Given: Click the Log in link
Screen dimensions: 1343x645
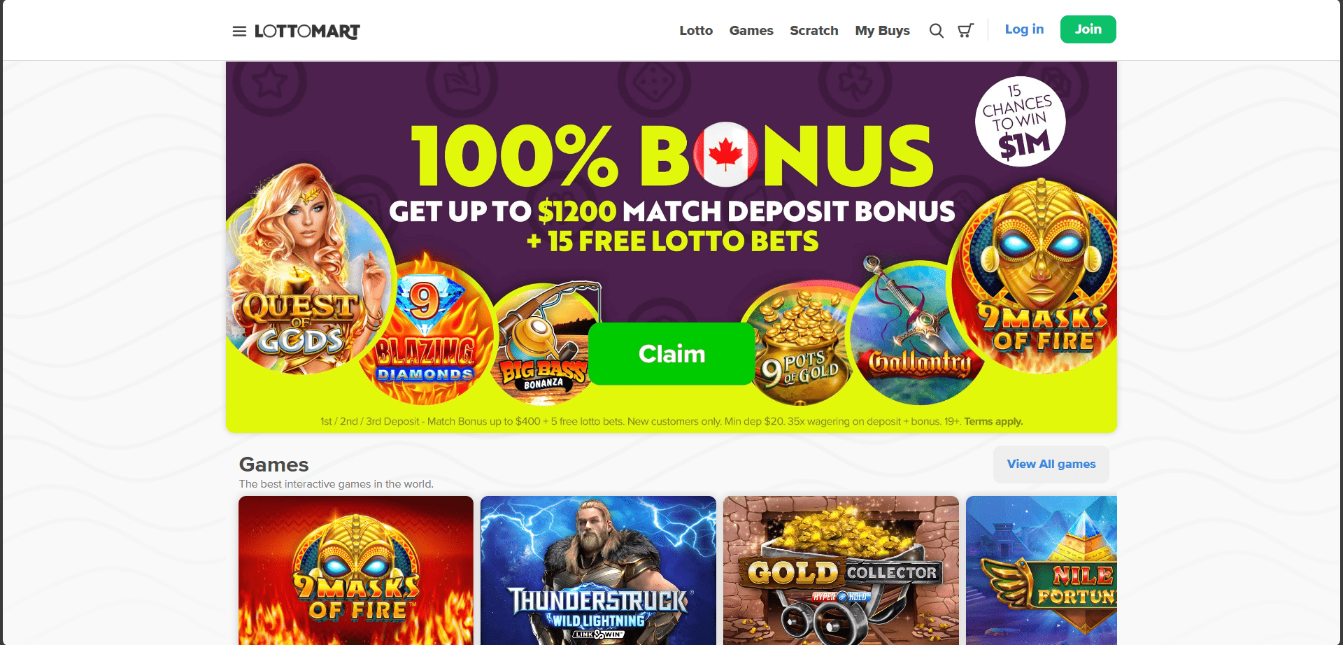Looking at the screenshot, I should [x=1024, y=29].
